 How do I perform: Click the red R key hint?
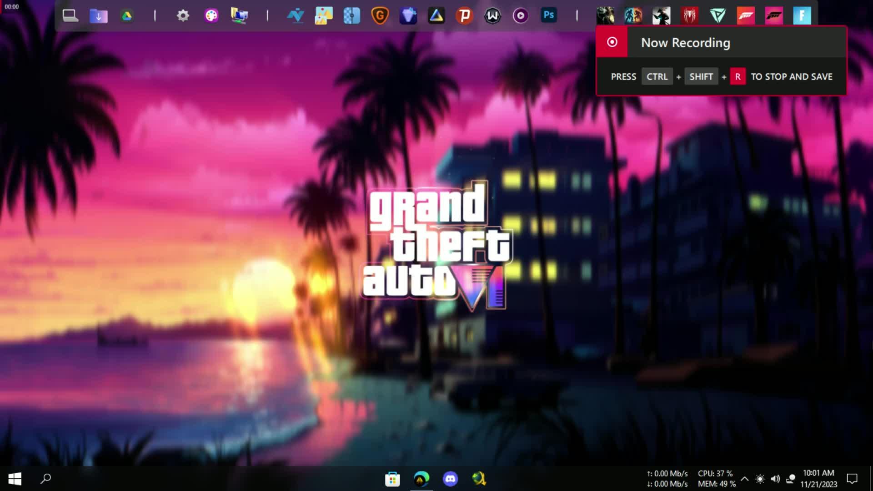click(x=738, y=76)
